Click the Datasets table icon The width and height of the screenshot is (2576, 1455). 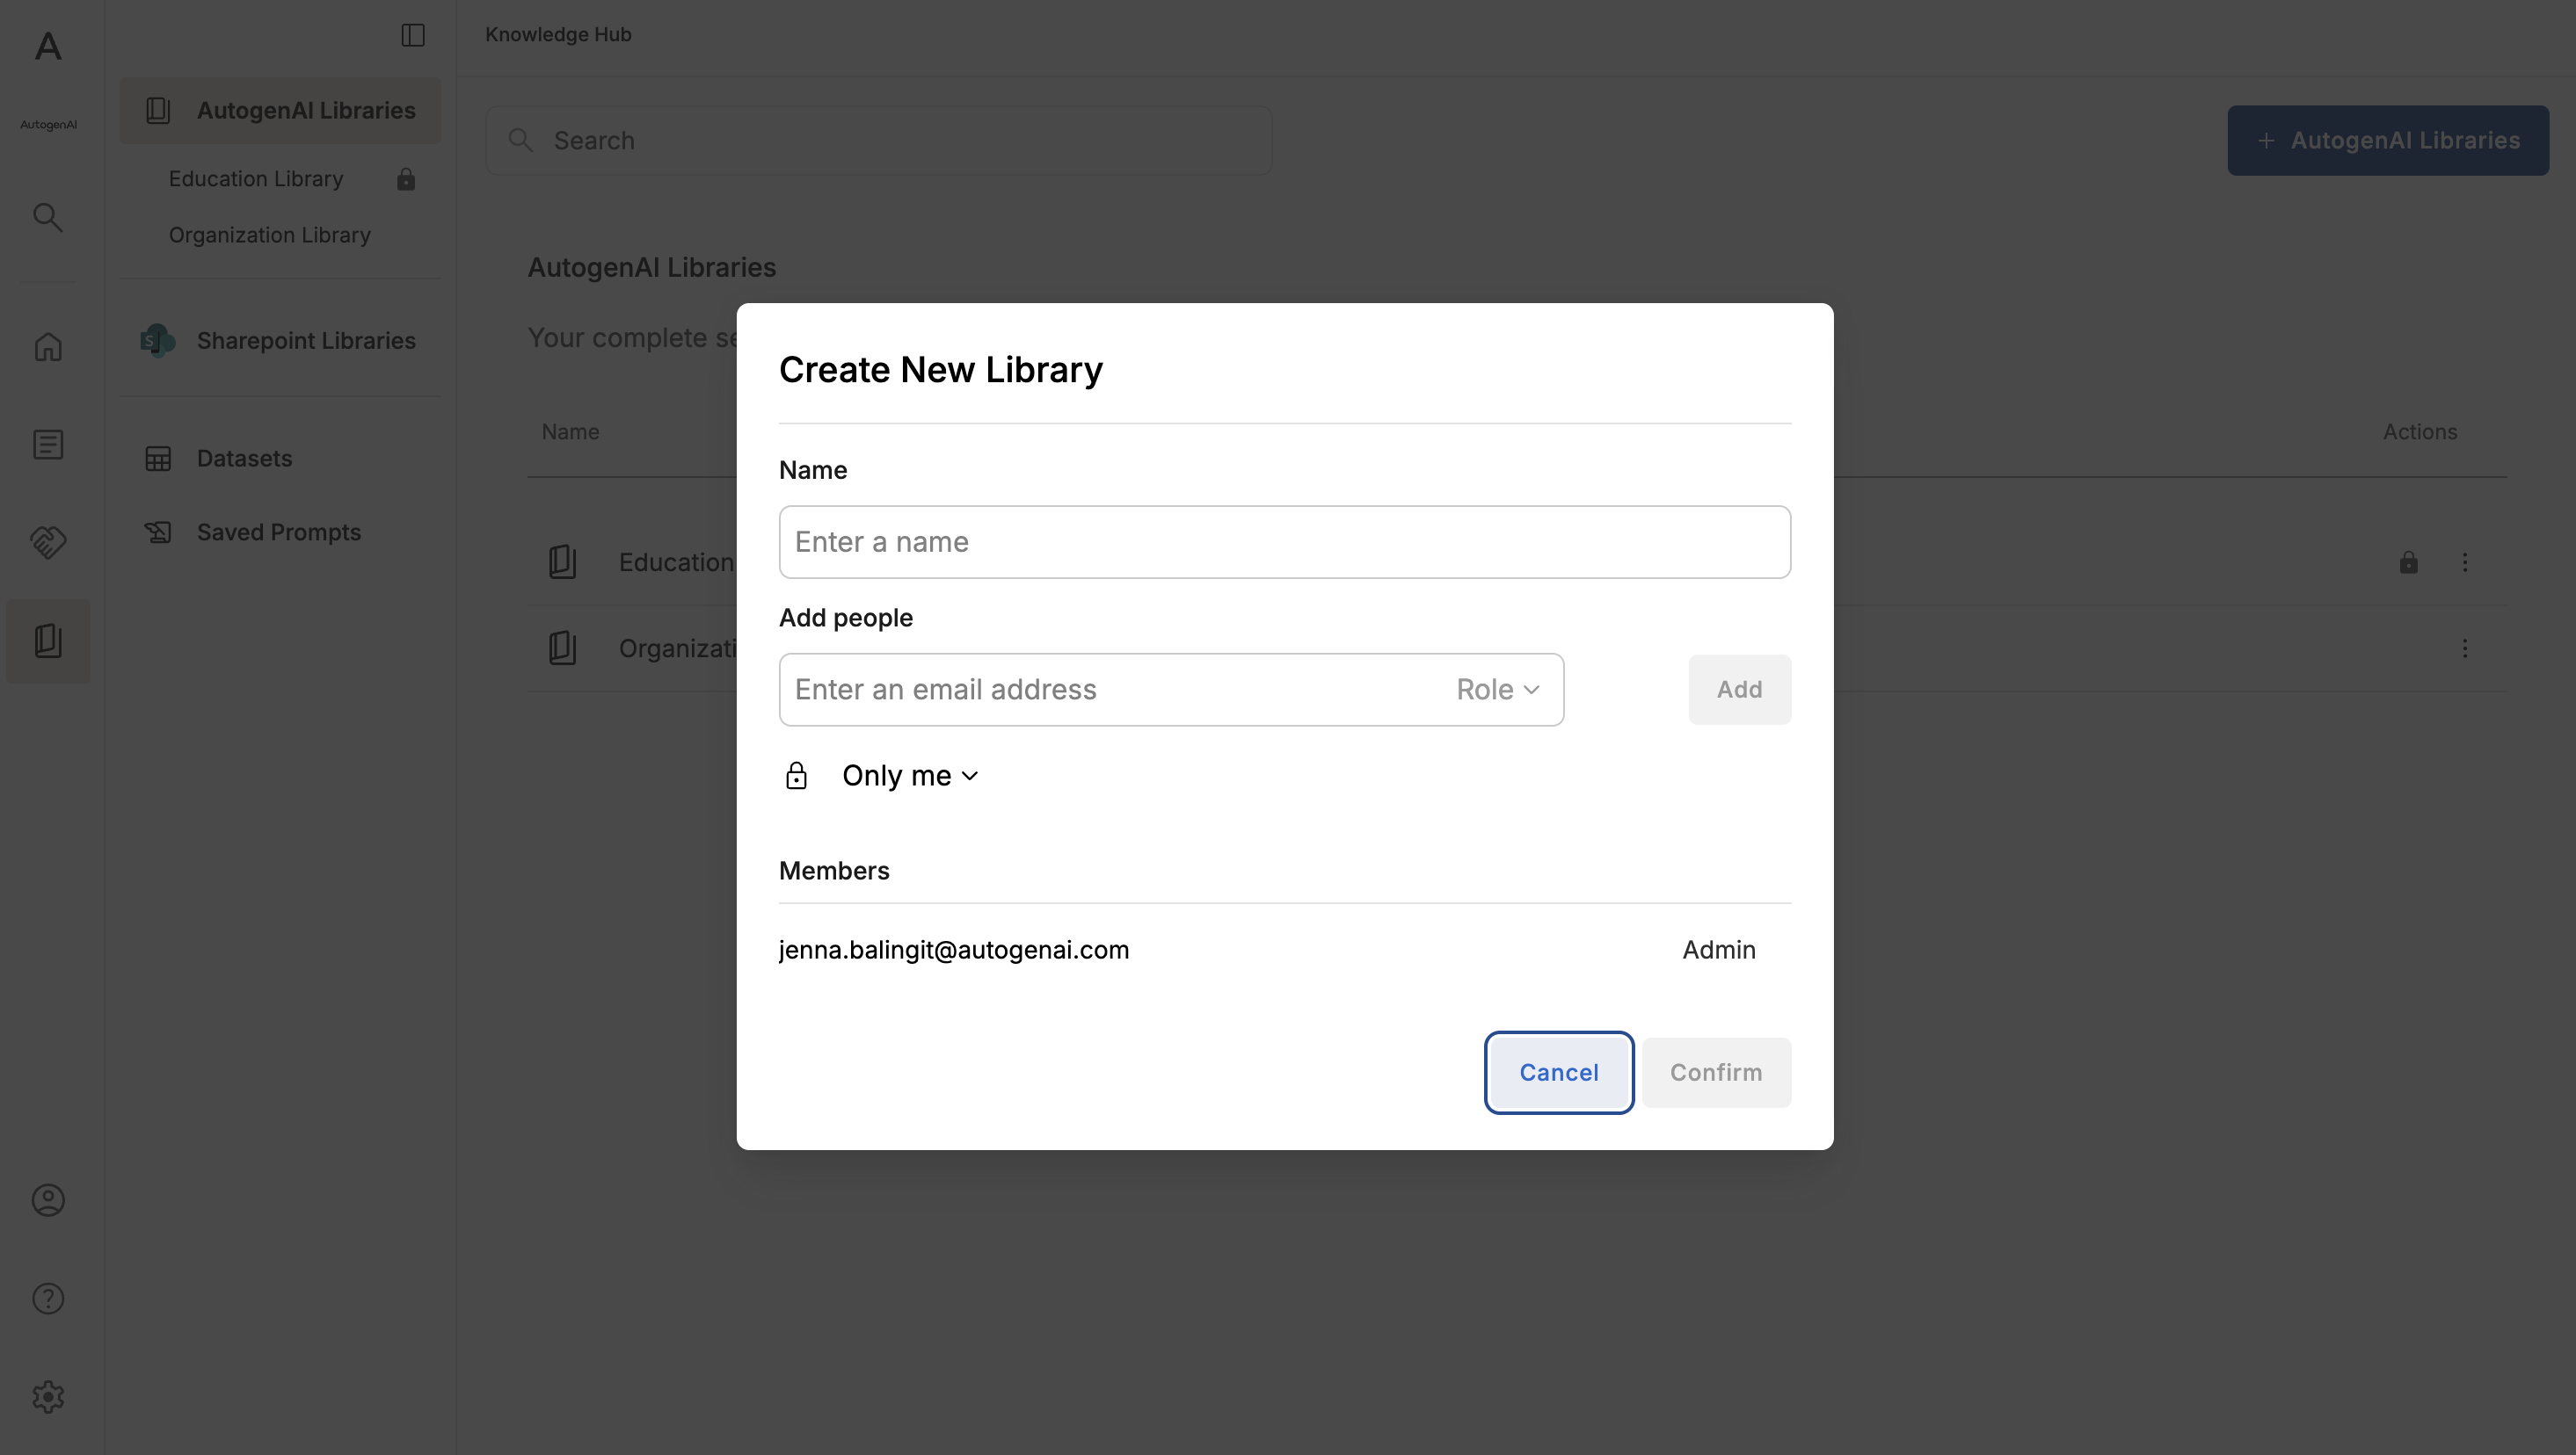coord(158,459)
